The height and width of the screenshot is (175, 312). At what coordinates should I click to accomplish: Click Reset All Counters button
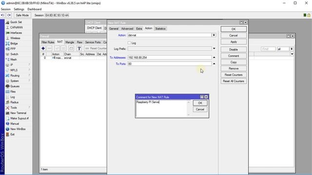(x=234, y=81)
